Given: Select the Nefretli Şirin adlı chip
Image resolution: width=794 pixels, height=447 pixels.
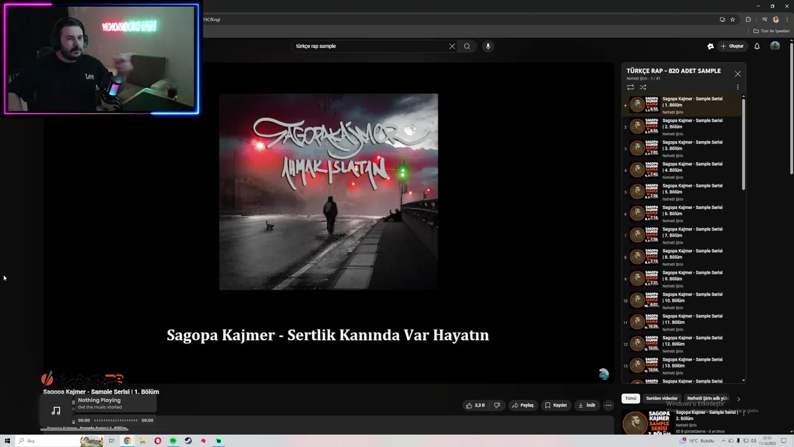Looking at the screenshot, I should (707, 399).
